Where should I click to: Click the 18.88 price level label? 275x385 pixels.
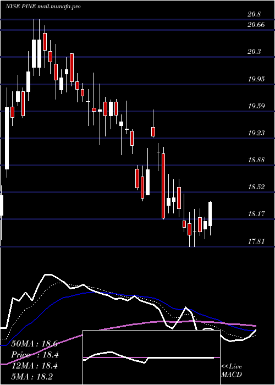click(x=256, y=160)
